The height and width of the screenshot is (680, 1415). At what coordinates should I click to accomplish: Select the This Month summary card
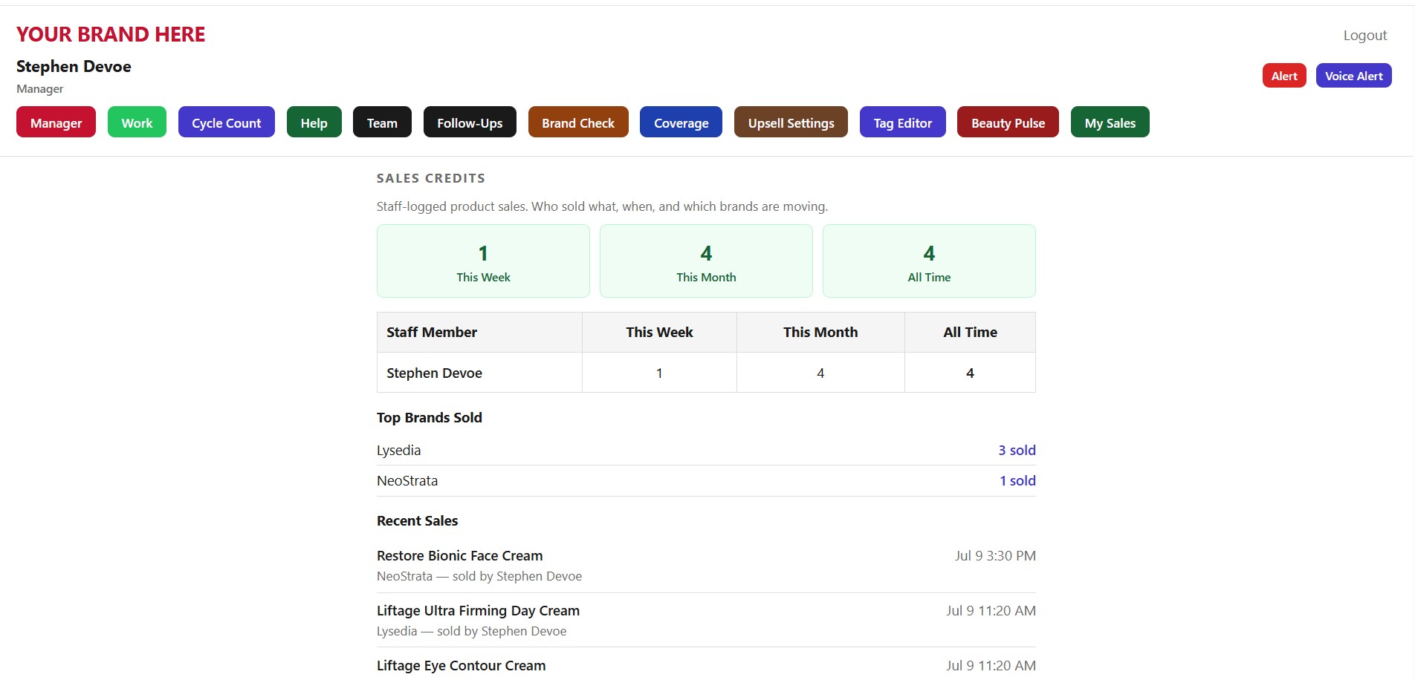[x=706, y=261]
